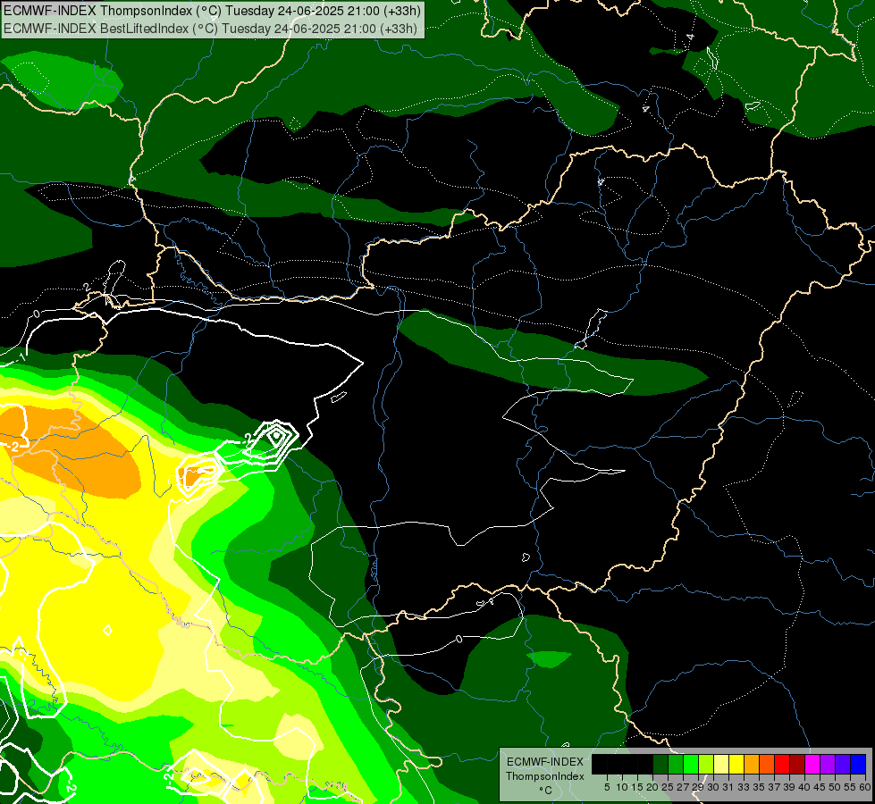Select magenta 40-45 legend swatch
The height and width of the screenshot is (804, 875).
[812, 764]
